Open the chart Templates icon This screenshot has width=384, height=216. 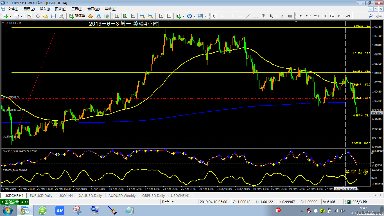pos(200,16)
